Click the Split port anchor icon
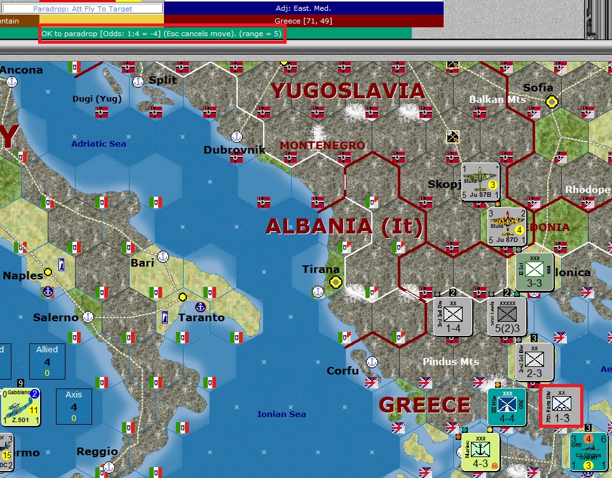 138,82
